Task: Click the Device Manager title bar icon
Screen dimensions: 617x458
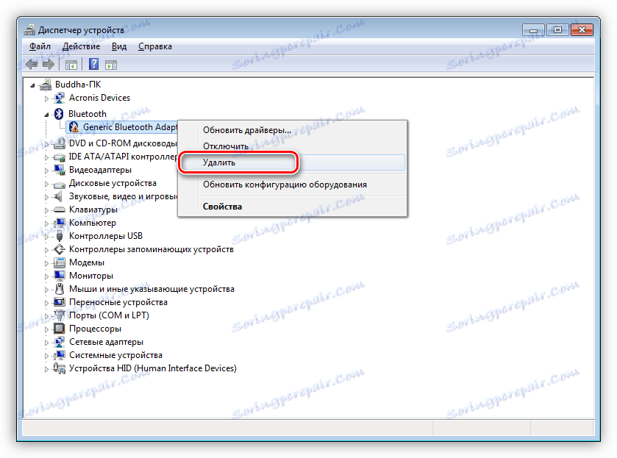Action: [29, 30]
